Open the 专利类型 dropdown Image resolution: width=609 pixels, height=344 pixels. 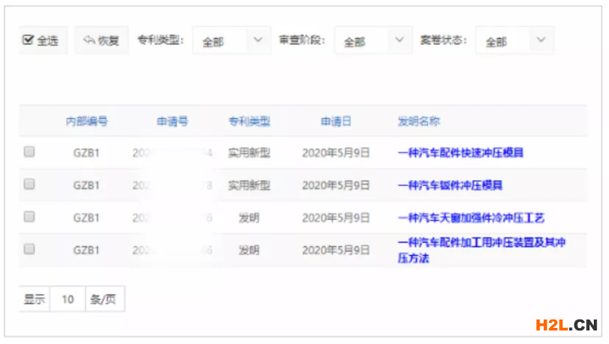232,41
